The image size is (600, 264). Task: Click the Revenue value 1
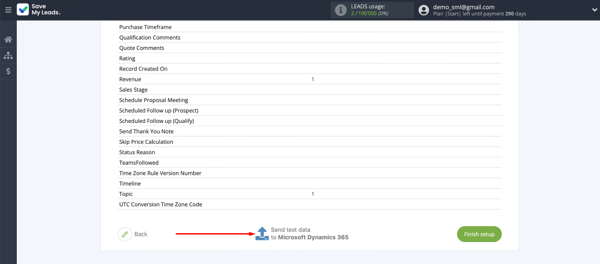(x=313, y=79)
